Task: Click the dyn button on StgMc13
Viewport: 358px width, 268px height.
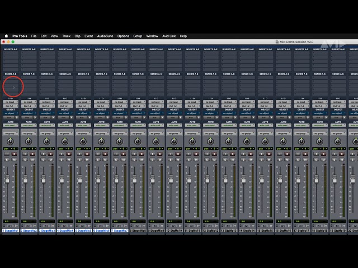Action: (x=228, y=226)
